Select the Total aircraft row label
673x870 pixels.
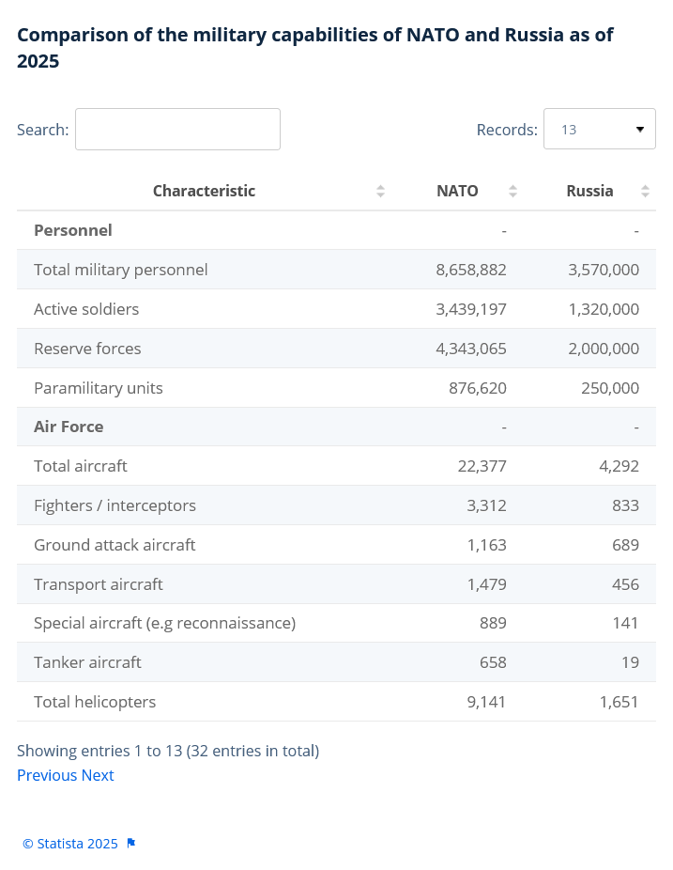pos(81,466)
